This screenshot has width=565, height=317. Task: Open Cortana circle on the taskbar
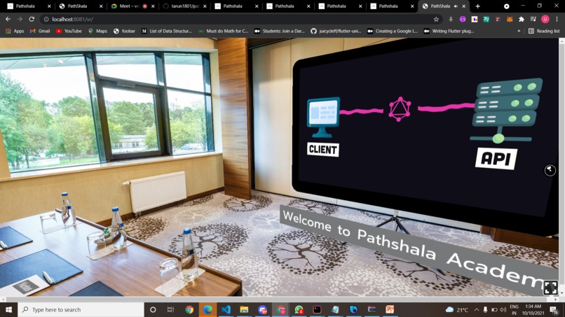(153, 309)
